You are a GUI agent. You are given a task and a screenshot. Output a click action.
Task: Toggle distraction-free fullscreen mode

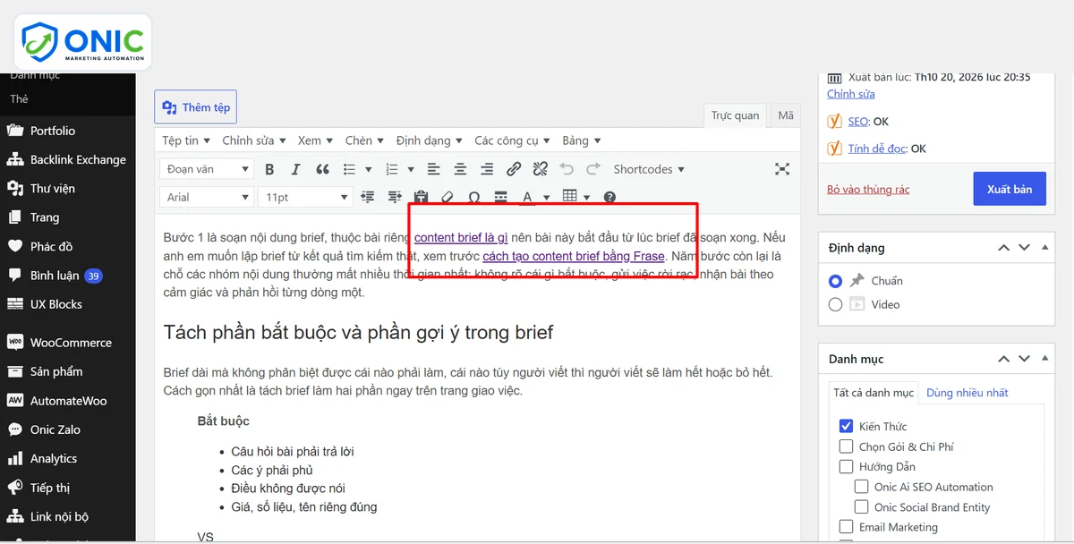pyautogui.click(x=782, y=169)
